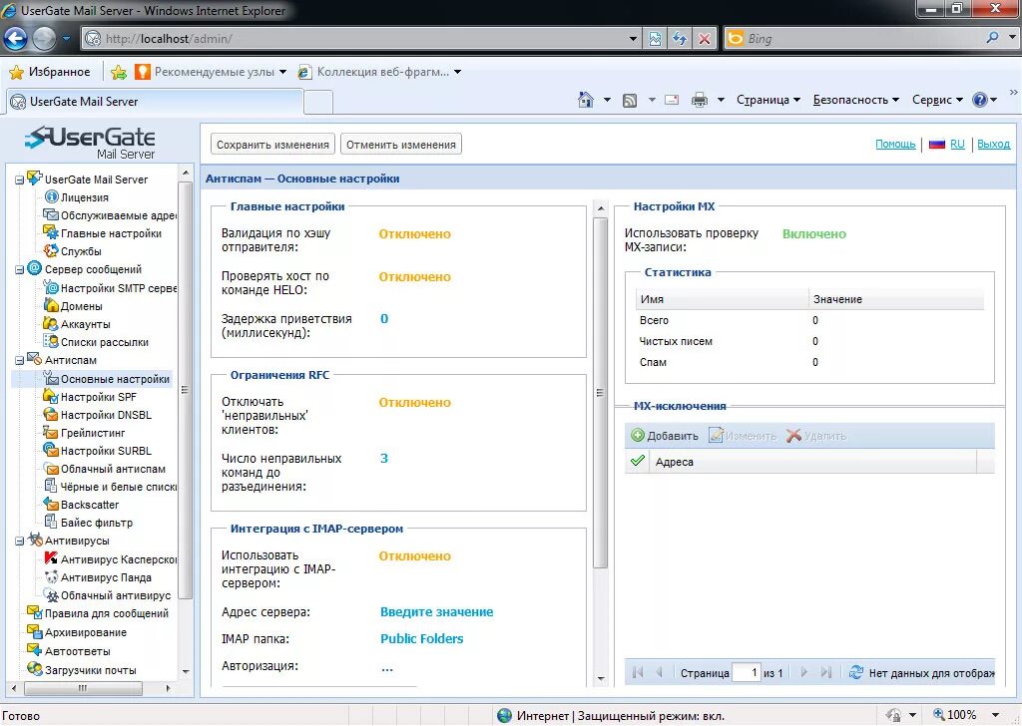Toggle Проверять хост по команде HELO value
The width and height of the screenshot is (1022, 726).
(x=414, y=276)
